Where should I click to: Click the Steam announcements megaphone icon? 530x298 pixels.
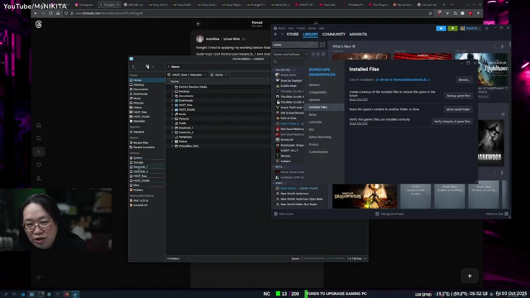441,28
